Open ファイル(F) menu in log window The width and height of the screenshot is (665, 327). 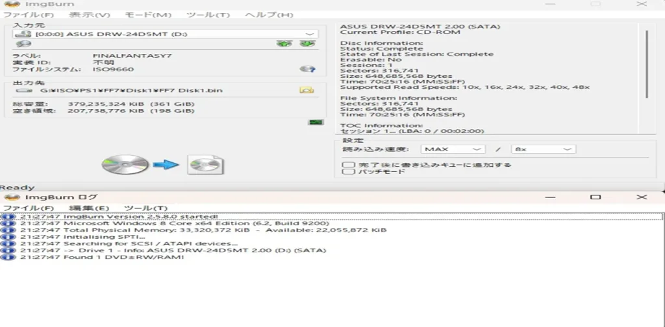coord(29,208)
